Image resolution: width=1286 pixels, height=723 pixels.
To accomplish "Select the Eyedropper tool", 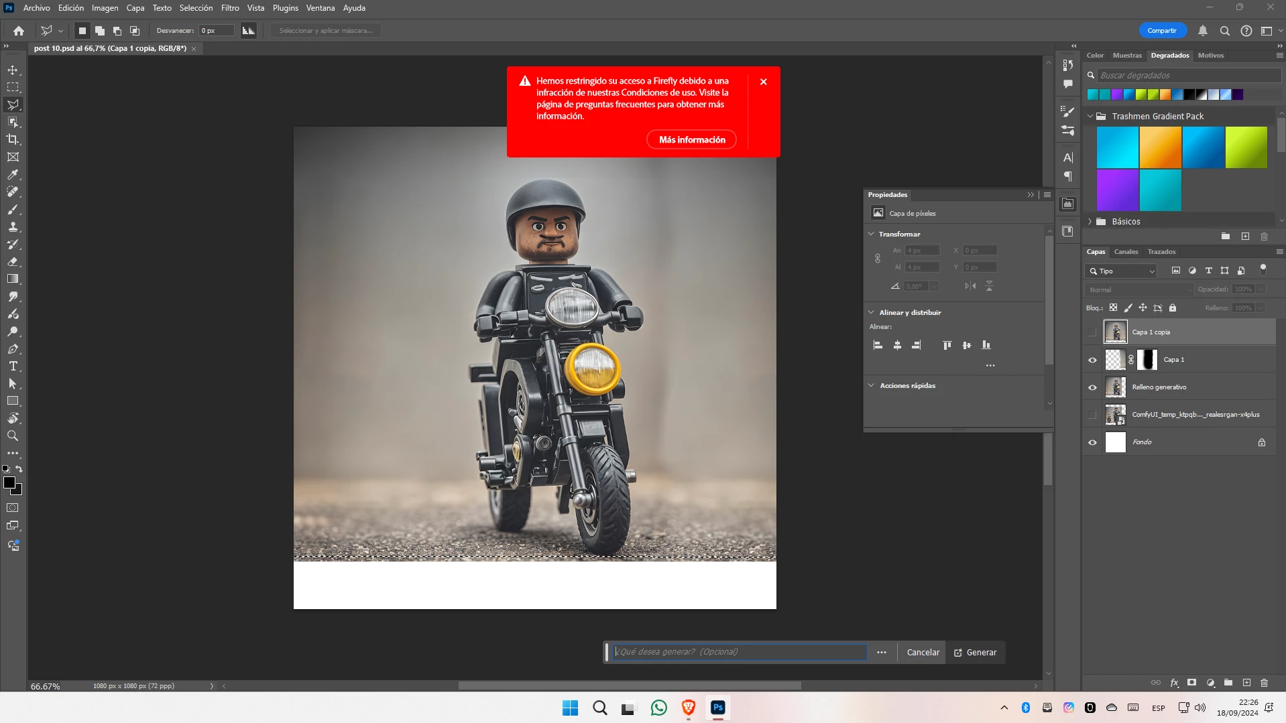I will click(x=13, y=174).
